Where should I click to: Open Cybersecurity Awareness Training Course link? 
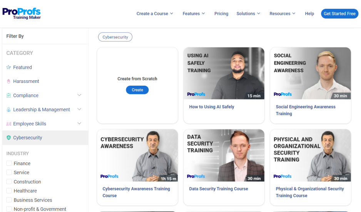click(136, 192)
